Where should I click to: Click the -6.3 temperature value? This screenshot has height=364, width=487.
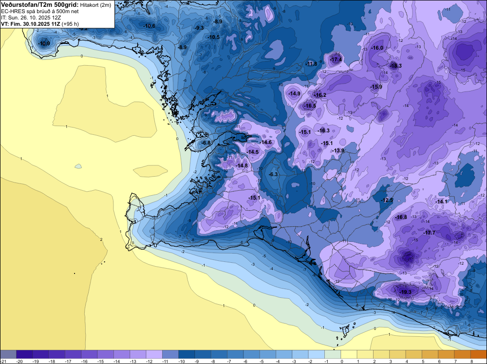click(x=273, y=175)
